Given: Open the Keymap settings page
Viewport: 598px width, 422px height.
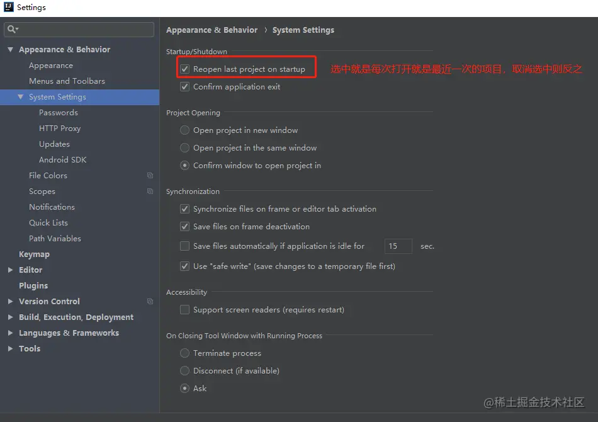Looking at the screenshot, I should pos(35,254).
